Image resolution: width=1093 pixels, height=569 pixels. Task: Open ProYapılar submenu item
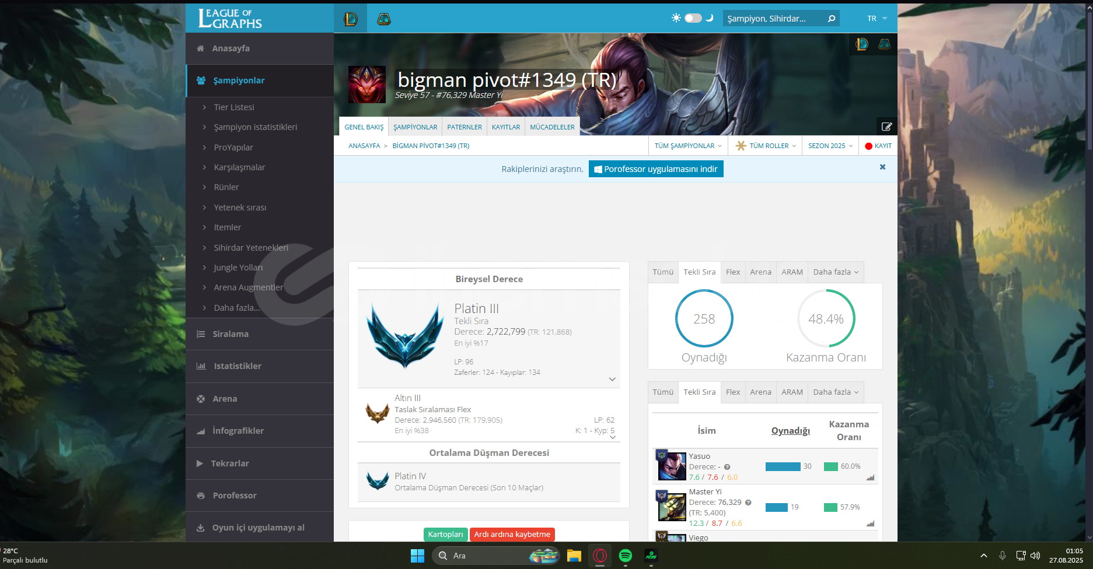(233, 147)
